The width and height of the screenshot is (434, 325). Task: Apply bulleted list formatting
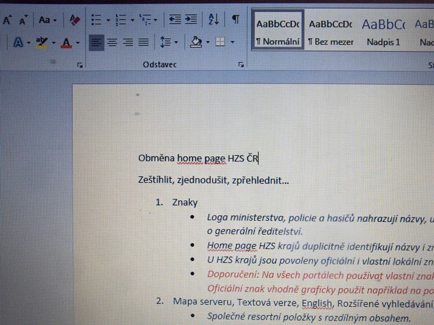pos(96,20)
